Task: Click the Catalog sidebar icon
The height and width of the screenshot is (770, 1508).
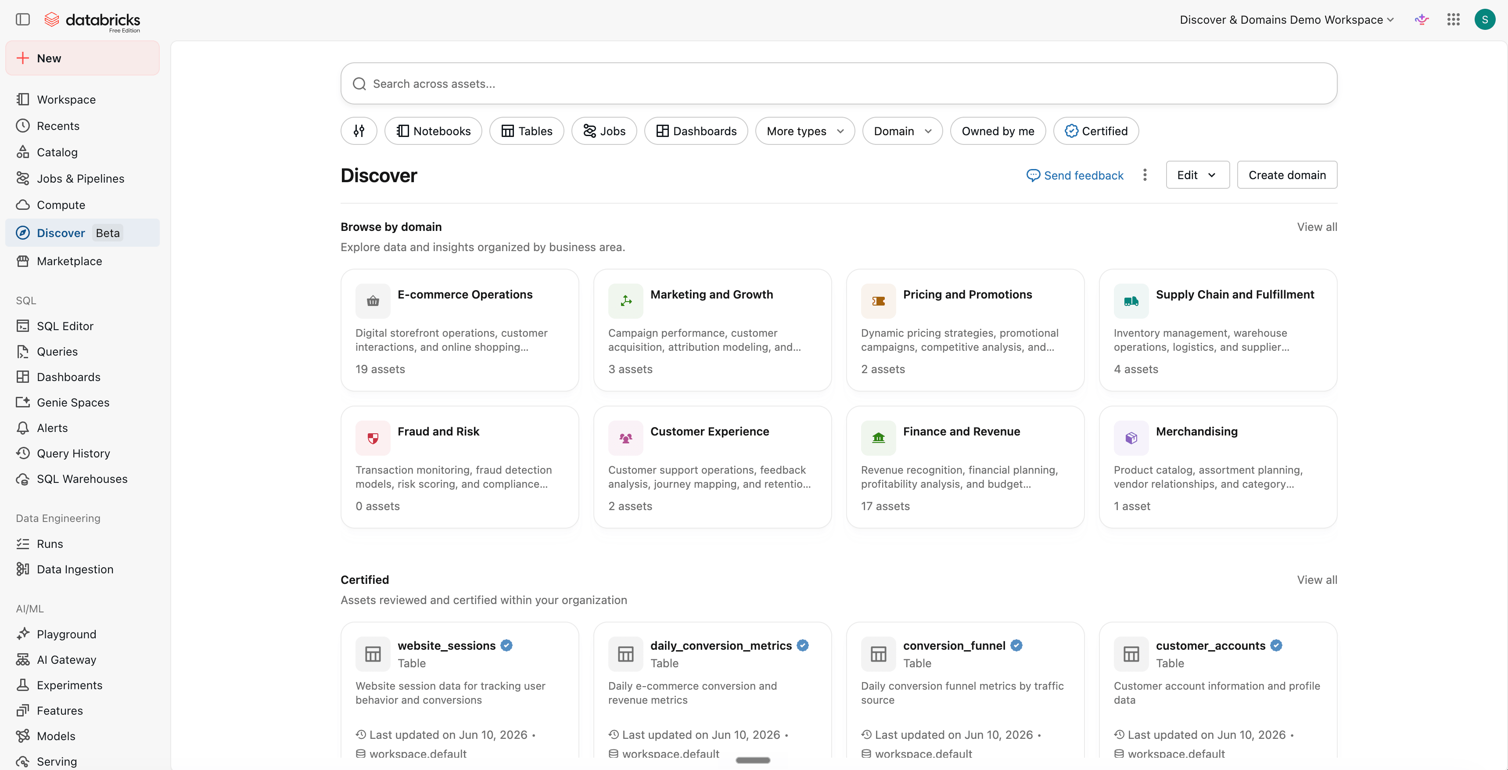Action: point(23,152)
